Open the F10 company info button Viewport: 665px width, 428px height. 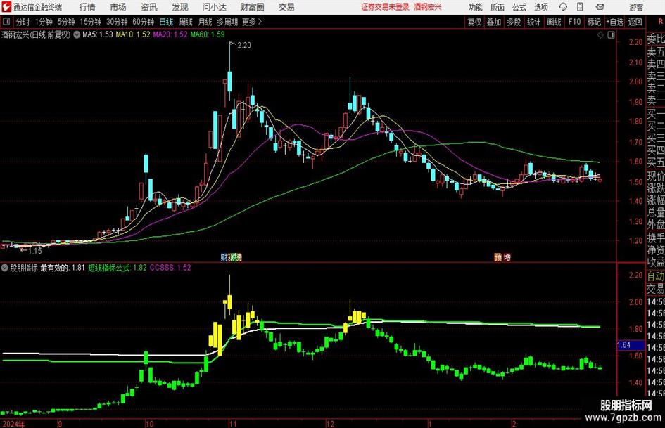575,22
